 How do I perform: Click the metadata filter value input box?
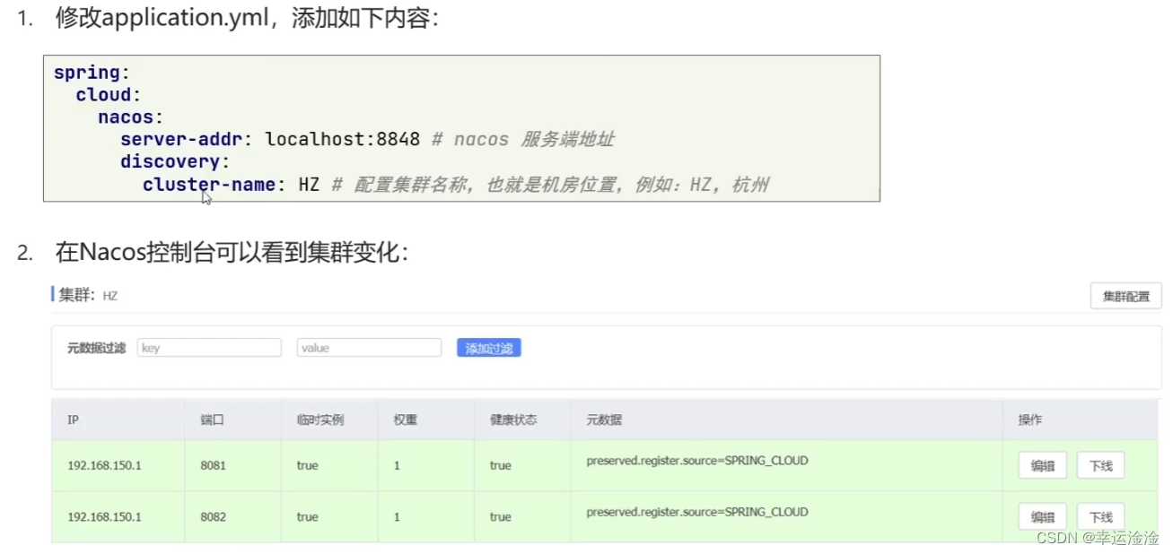tap(369, 347)
